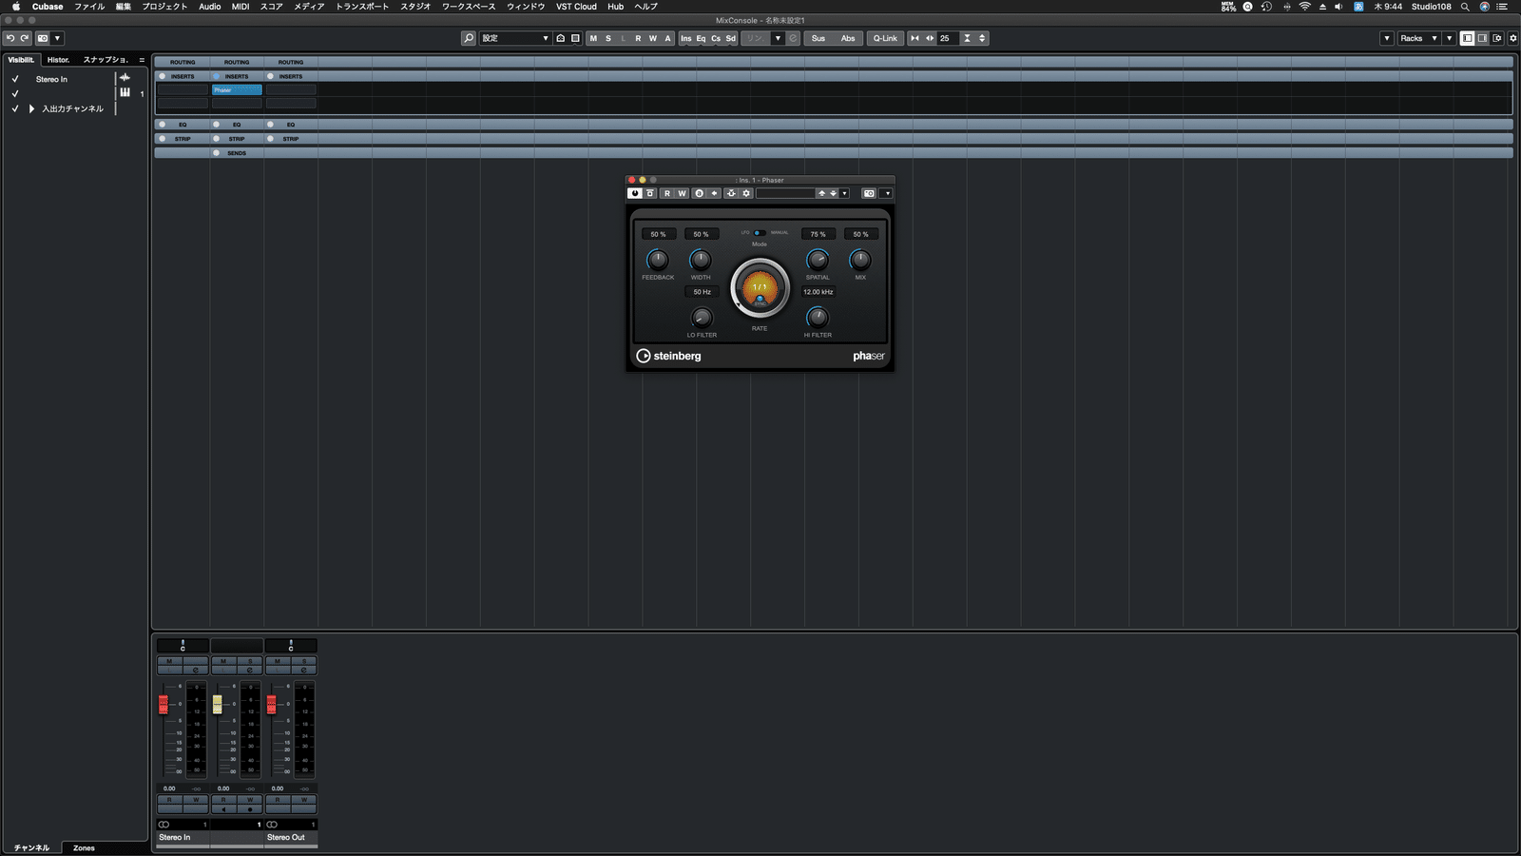This screenshot has height=856, width=1521.
Task: Click the Phaser FEEDBACK knob
Action: [657, 260]
